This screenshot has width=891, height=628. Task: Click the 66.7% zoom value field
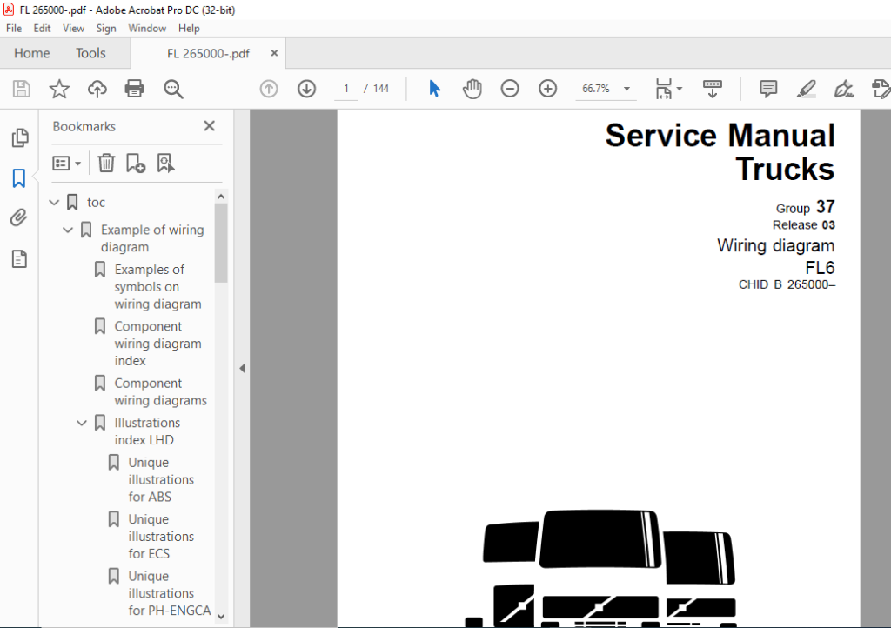595,89
